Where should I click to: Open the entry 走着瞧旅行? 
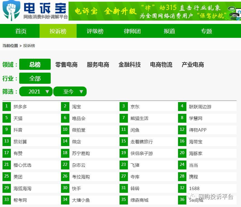(142, 142)
